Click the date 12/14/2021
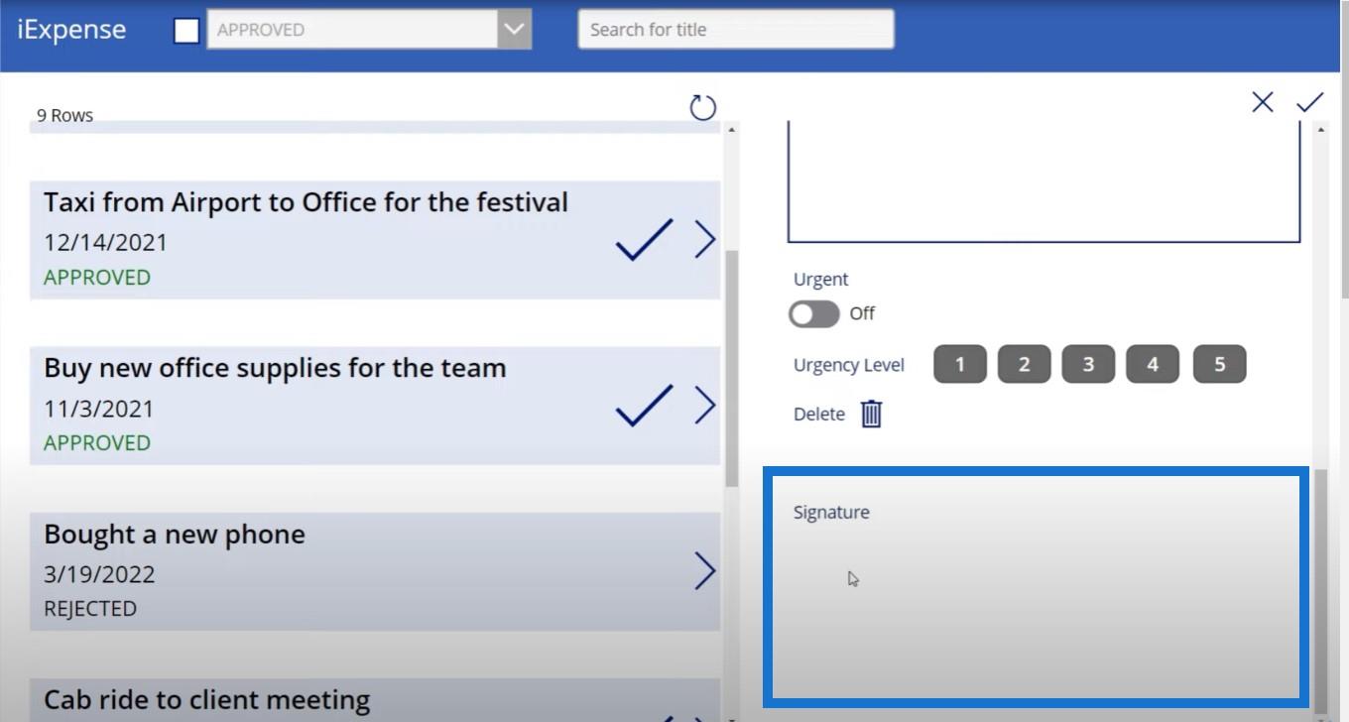Image resolution: width=1349 pixels, height=722 pixels. pyautogui.click(x=105, y=243)
